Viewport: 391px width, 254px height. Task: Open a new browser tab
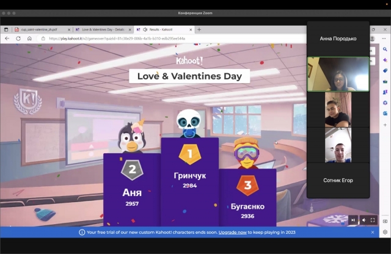tap(199, 29)
